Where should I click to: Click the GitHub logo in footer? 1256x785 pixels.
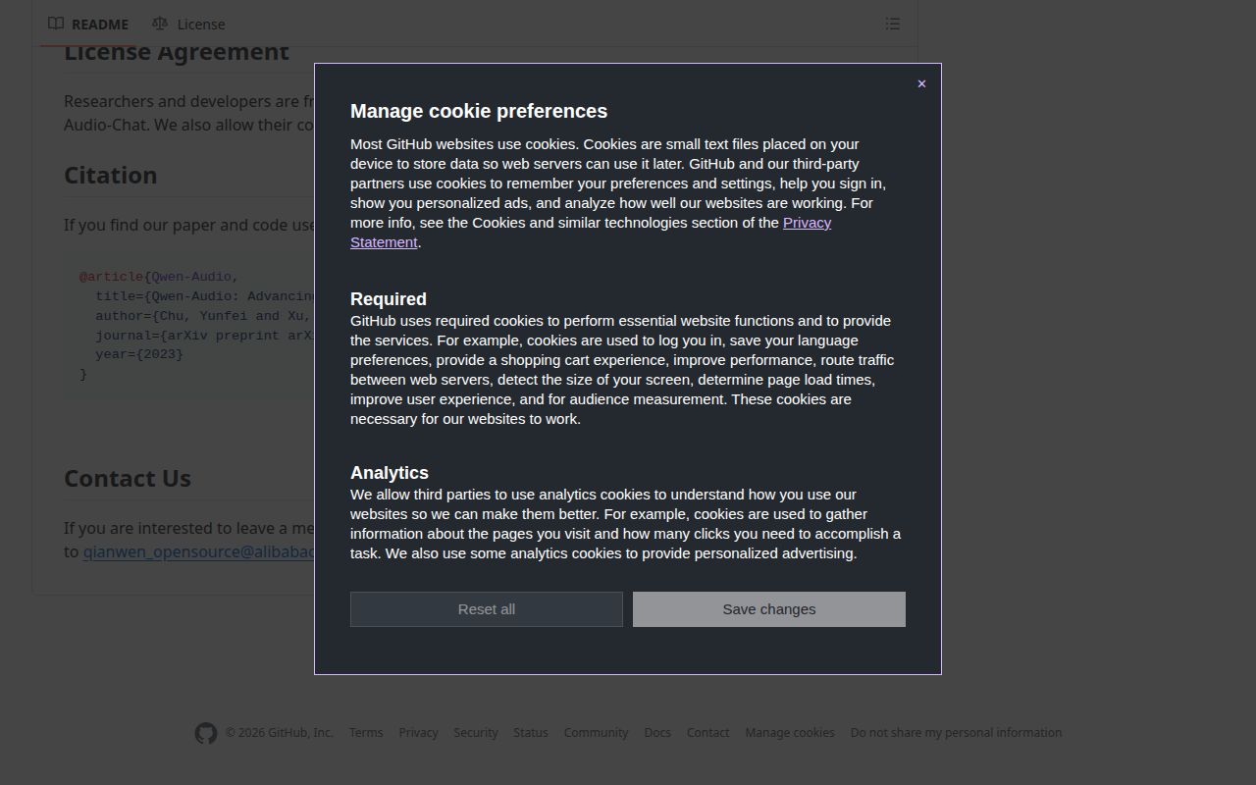(x=205, y=733)
